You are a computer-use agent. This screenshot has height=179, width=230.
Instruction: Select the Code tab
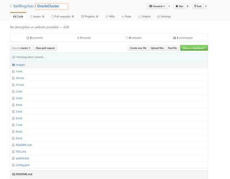[x=18, y=17]
